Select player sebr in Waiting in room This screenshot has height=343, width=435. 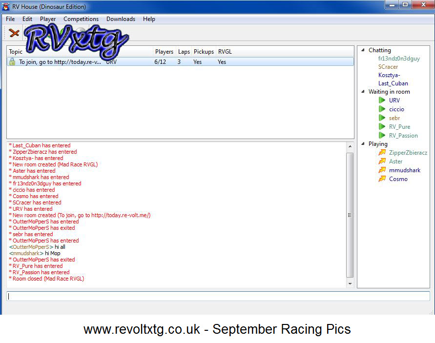point(394,118)
